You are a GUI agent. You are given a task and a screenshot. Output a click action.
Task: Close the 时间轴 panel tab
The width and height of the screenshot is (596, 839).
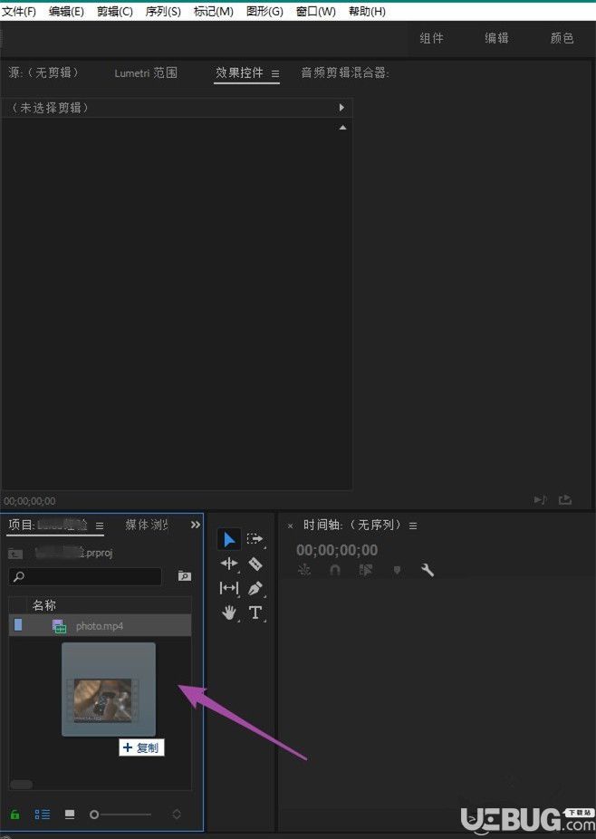[x=291, y=526]
